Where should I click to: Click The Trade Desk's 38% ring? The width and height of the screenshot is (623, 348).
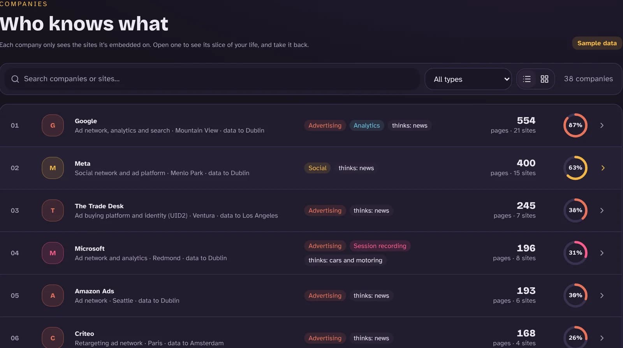(575, 210)
